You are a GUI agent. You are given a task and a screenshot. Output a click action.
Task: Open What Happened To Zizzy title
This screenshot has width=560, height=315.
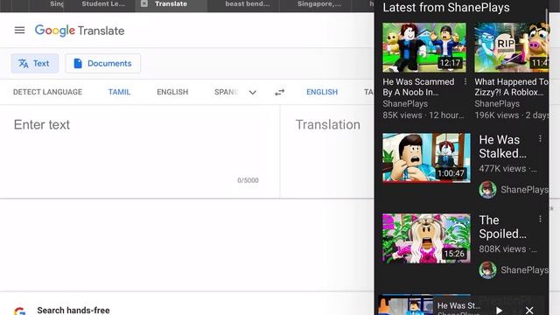pyautogui.click(x=511, y=87)
